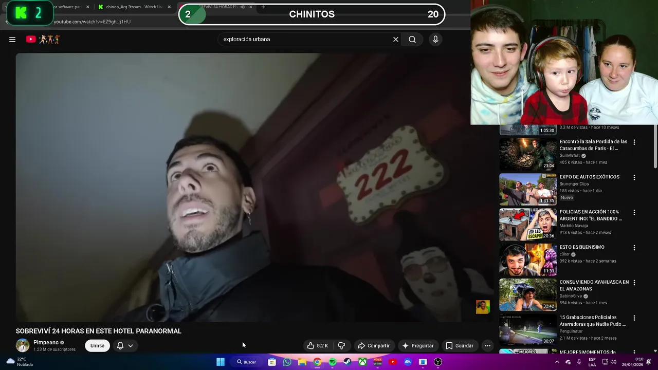658x370 pixels.
Task: Open the Catacumbas de Paris video thumbnail
Action: point(527,154)
